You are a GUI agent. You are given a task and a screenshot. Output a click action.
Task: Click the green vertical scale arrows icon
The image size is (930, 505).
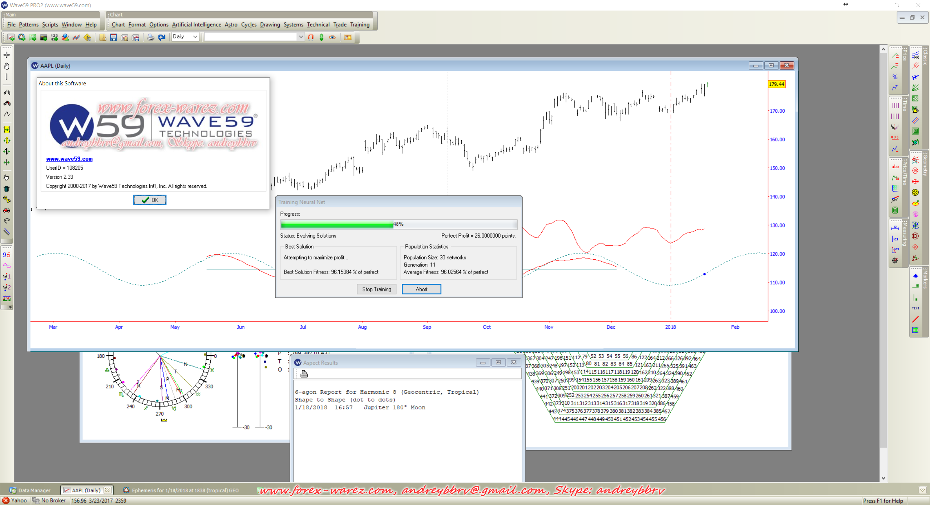coord(322,37)
